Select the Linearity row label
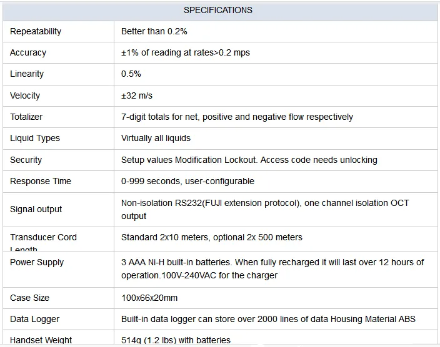440x347 pixels. tap(27, 74)
